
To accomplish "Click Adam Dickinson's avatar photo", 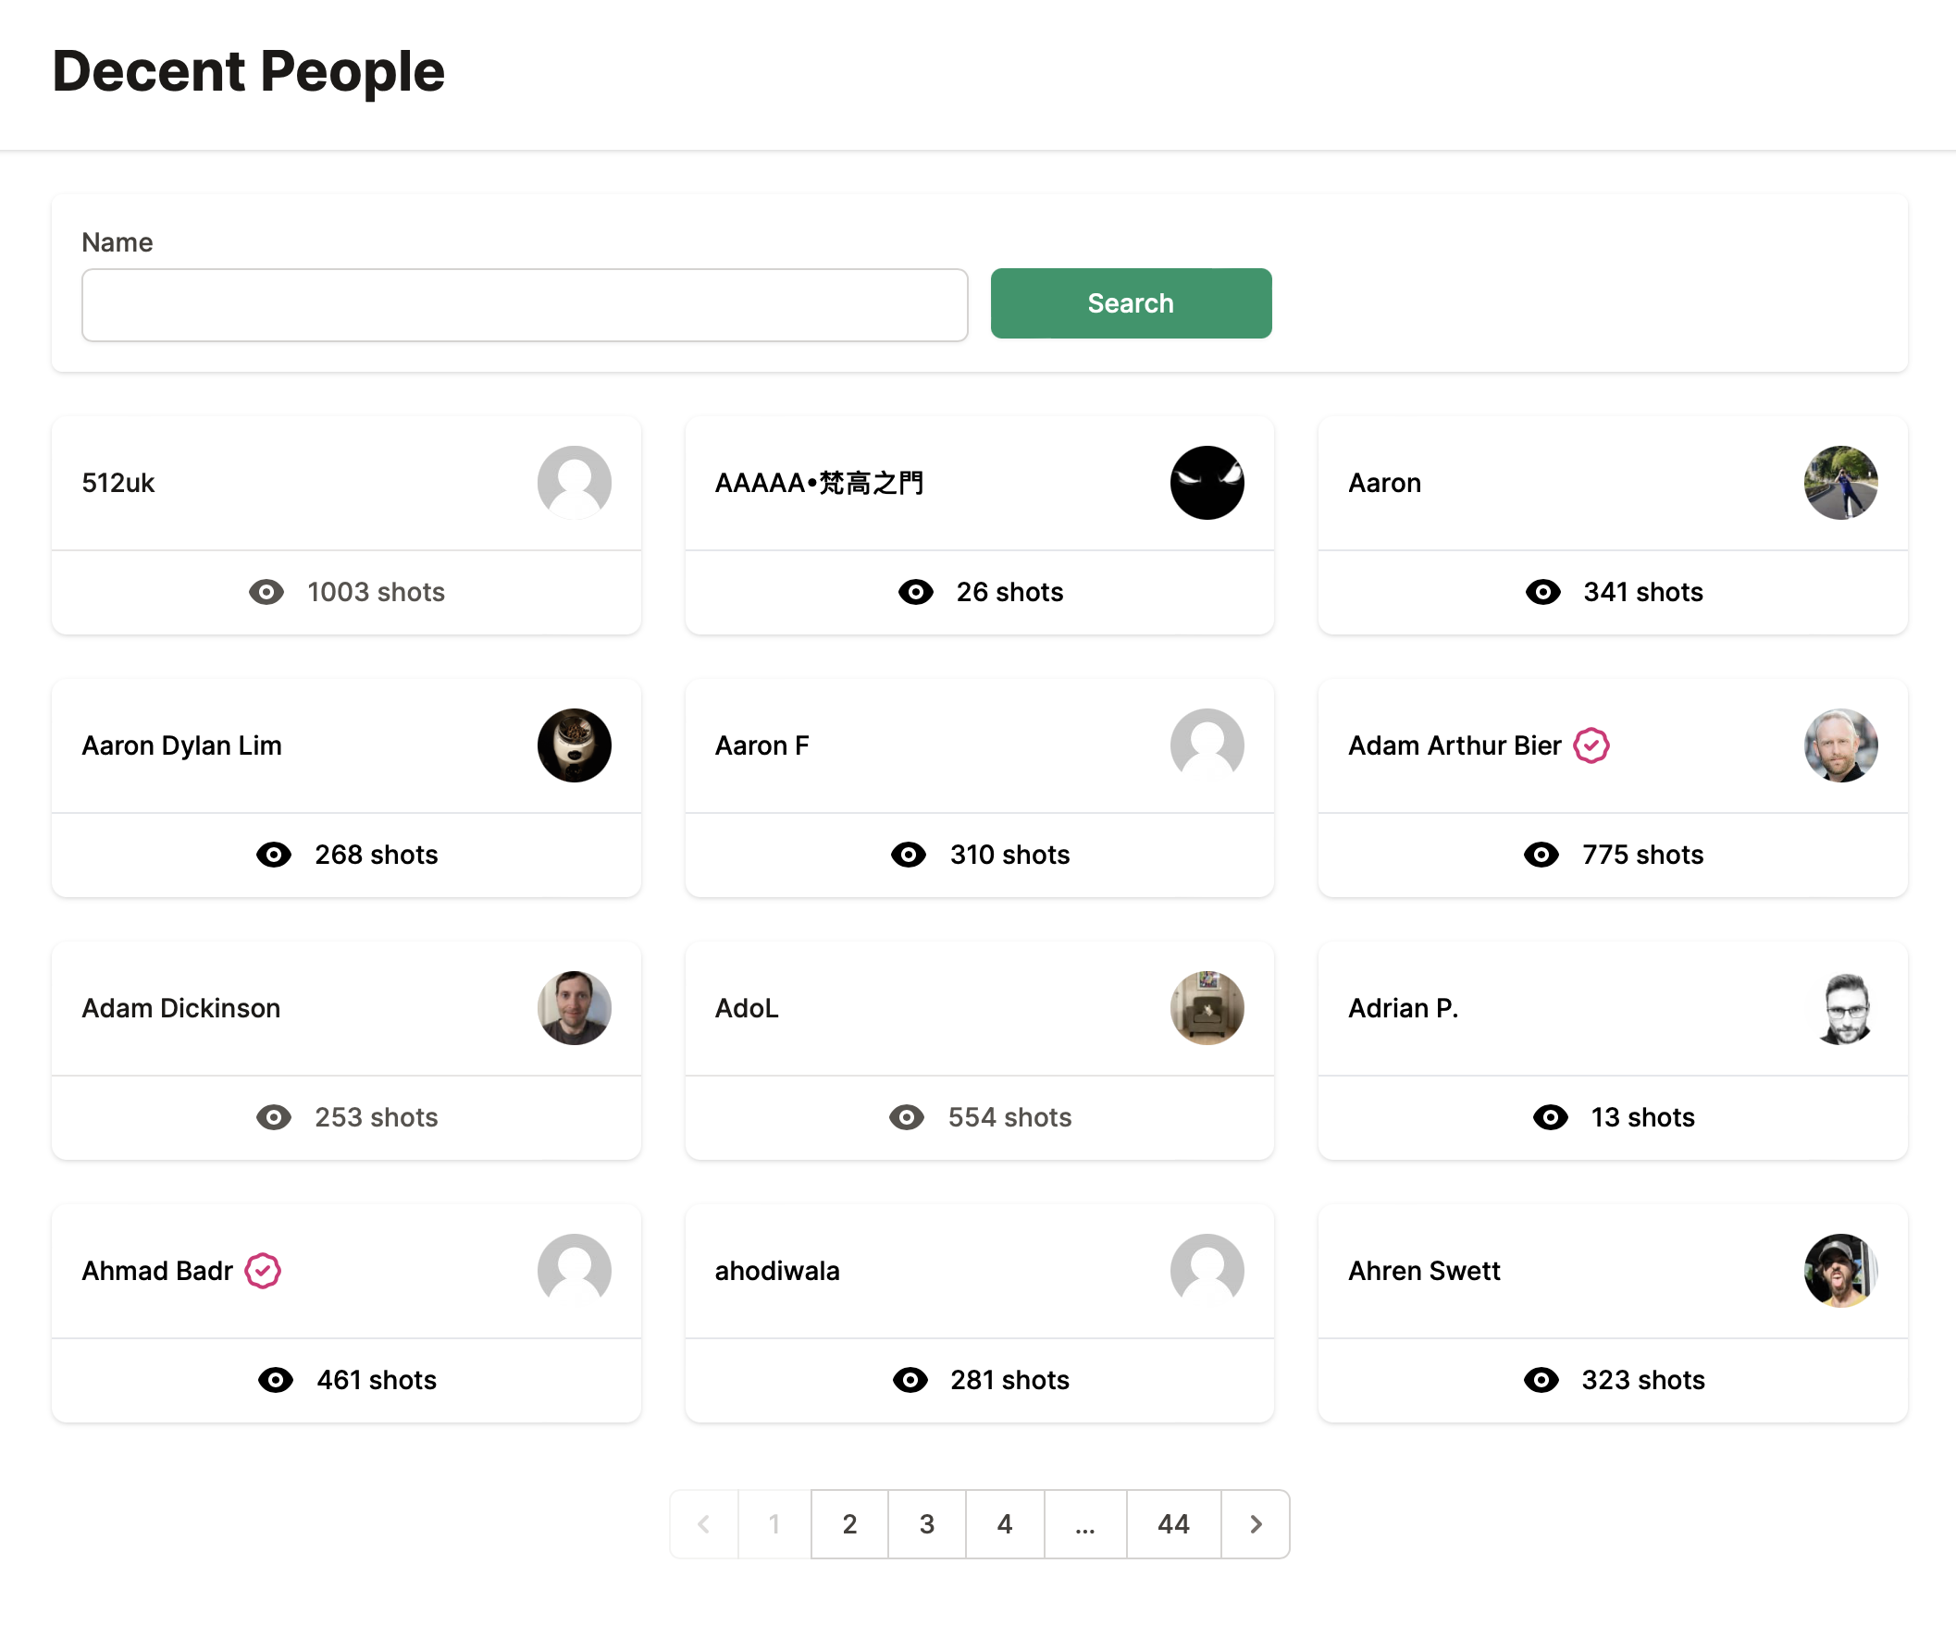I will click(574, 1007).
